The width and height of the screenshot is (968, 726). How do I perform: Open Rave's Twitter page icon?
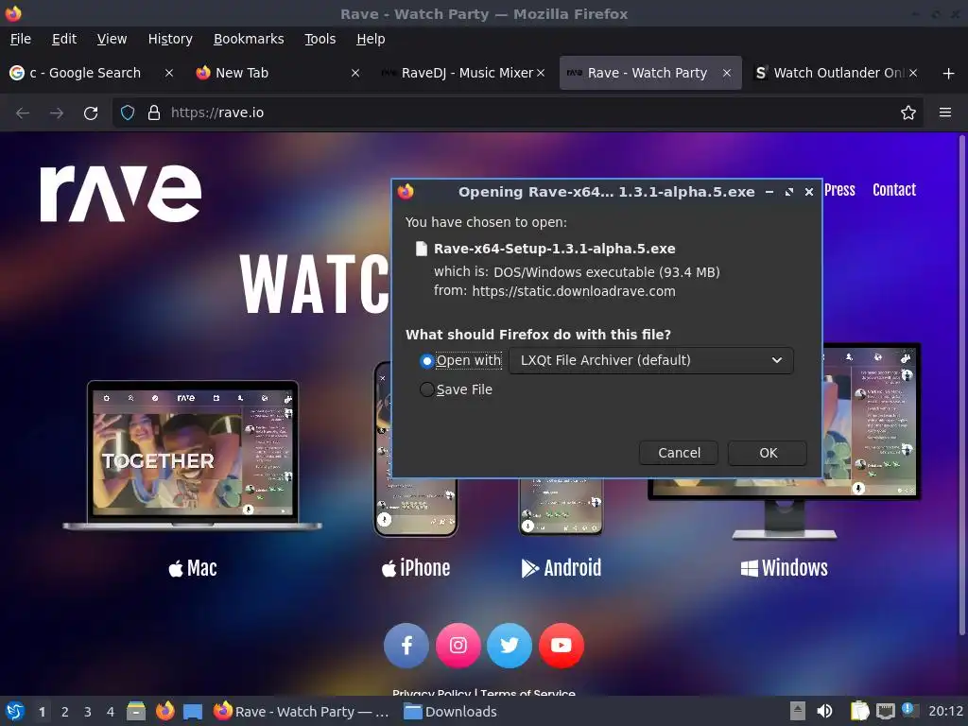coord(510,646)
